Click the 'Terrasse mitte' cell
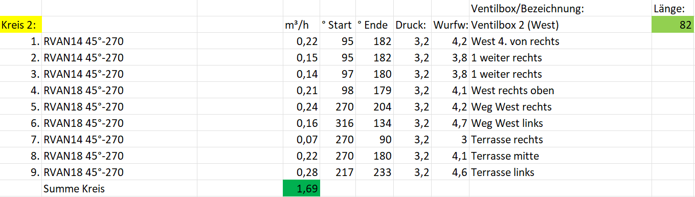This screenshot has width=695, height=197. (x=561, y=156)
